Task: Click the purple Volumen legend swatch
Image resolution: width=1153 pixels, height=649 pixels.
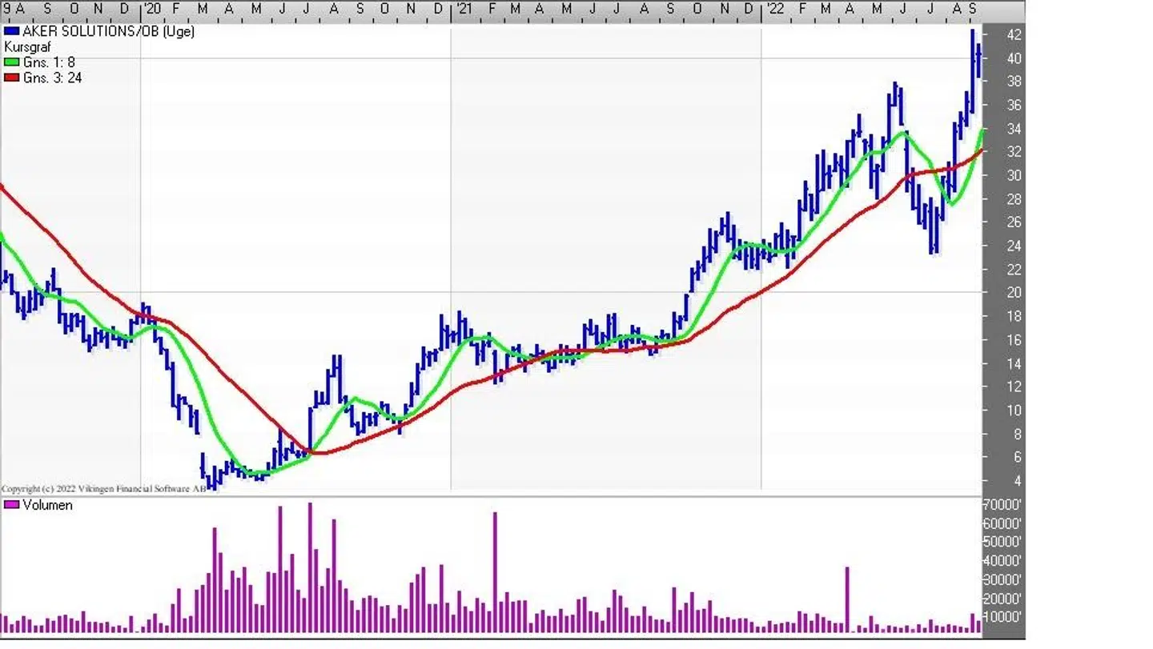Action: point(11,505)
